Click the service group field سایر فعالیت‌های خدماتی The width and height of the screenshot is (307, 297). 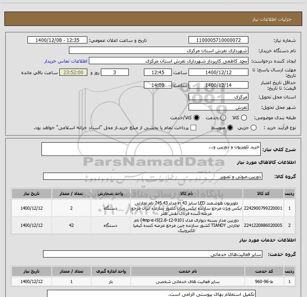pos(153,254)
